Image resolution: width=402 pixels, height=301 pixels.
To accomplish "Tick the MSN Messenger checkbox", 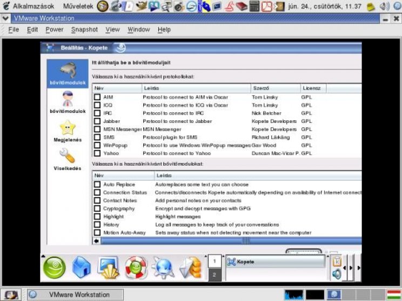I will (97, 129).
